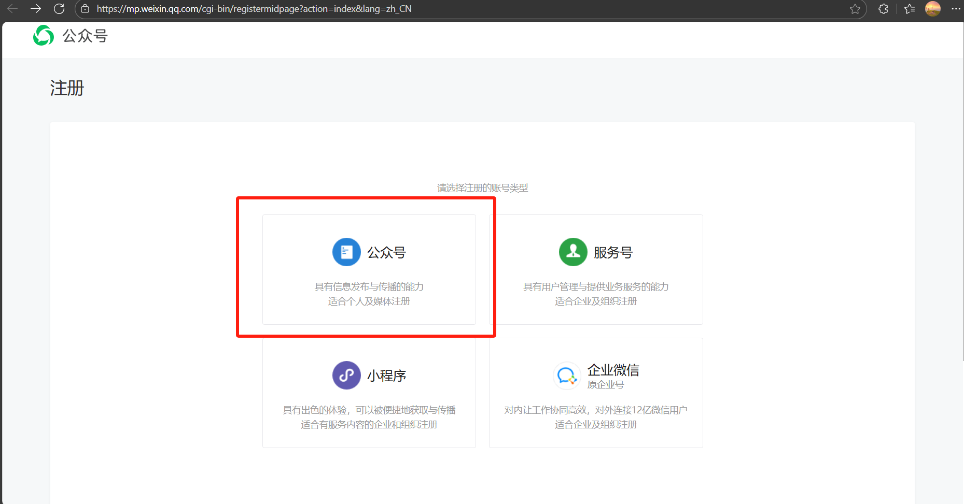
Task: Click the 请选择注册的账号类型 prompt text
Action: tap(482, 188)
